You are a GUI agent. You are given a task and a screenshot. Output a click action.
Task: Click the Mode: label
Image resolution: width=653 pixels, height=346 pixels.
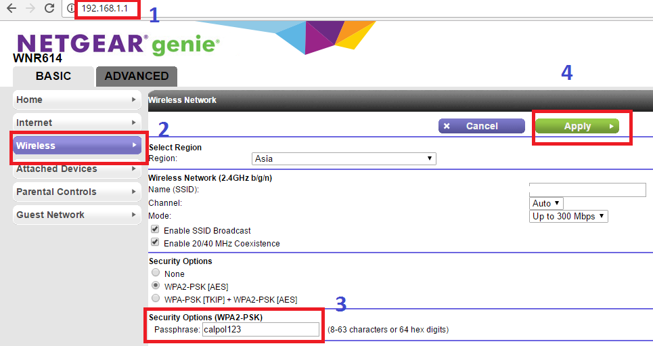[x=160, y=216]
